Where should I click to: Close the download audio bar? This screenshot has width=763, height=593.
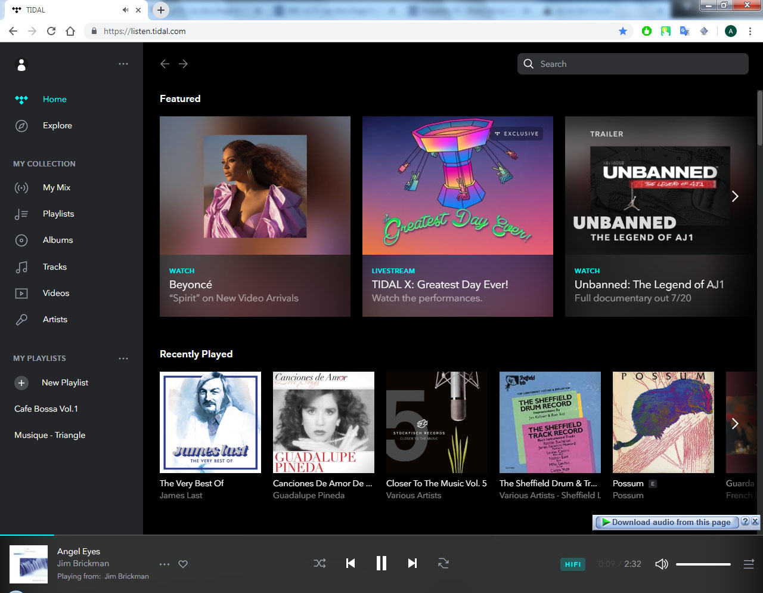755,521
